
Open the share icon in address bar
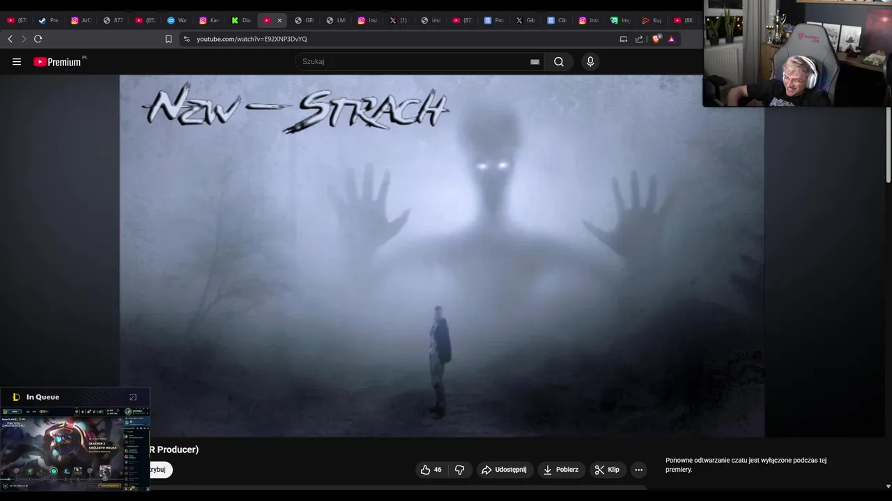tap(639, 39)
